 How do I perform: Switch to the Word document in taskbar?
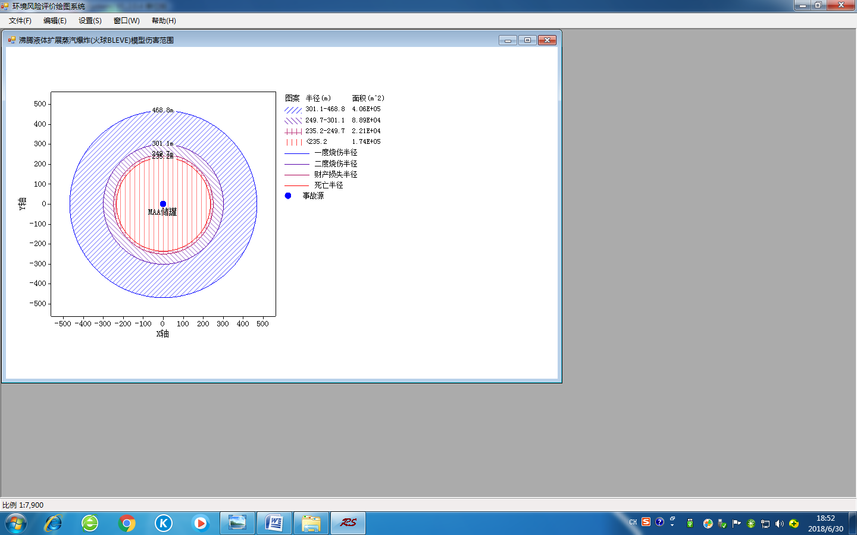click(x=274, y=523)
